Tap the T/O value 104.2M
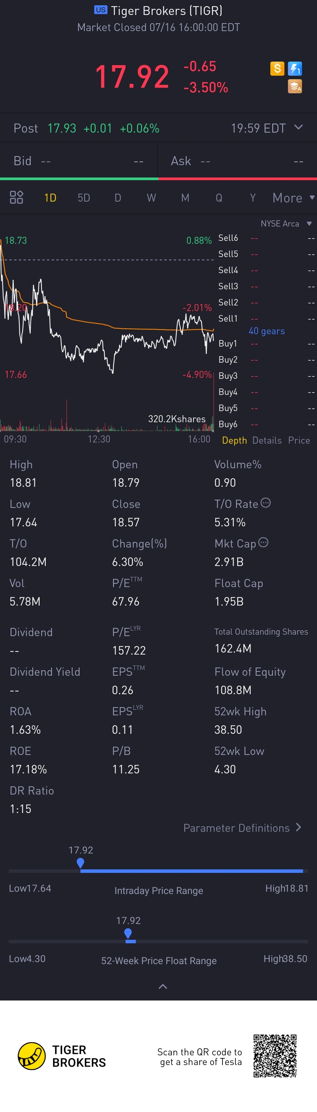The width and height of the screenshot is (317, 1112). tap(28, 562)
